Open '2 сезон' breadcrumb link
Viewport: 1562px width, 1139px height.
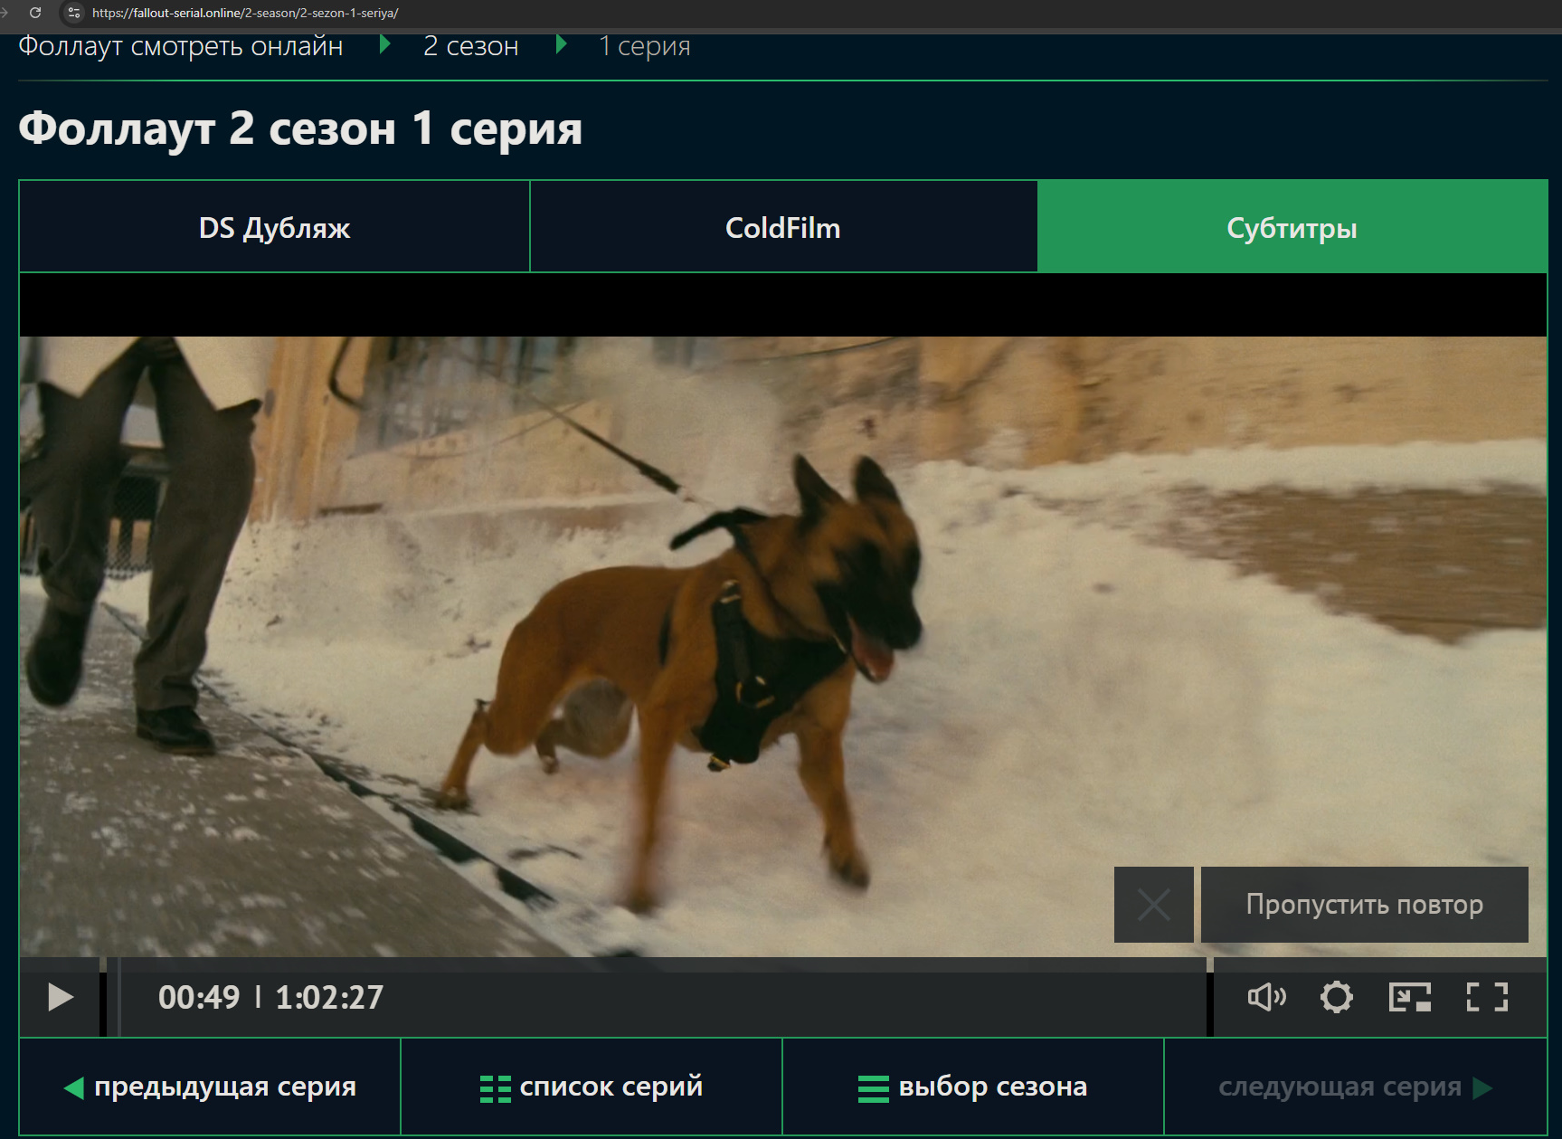471,45
